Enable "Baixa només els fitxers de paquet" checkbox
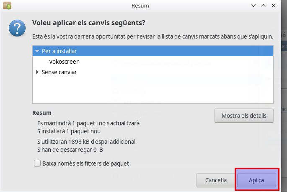287x192 pixels. pos(37,163)
